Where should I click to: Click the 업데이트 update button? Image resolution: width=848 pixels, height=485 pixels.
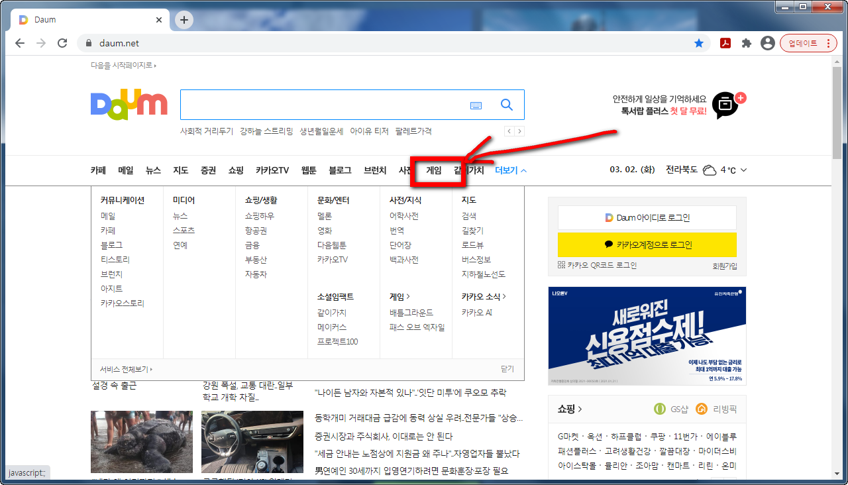[808, 43]
